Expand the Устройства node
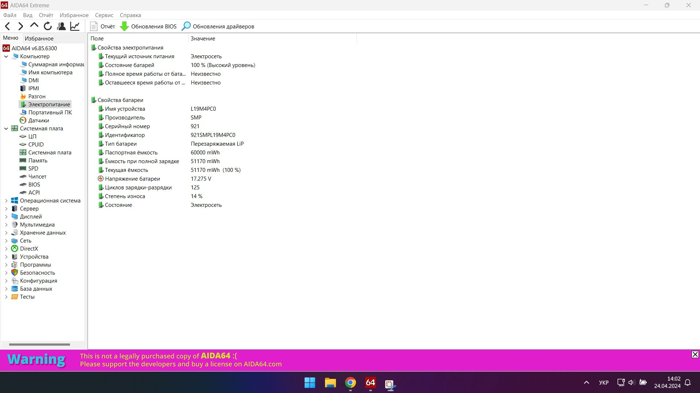 pos(6,257)
